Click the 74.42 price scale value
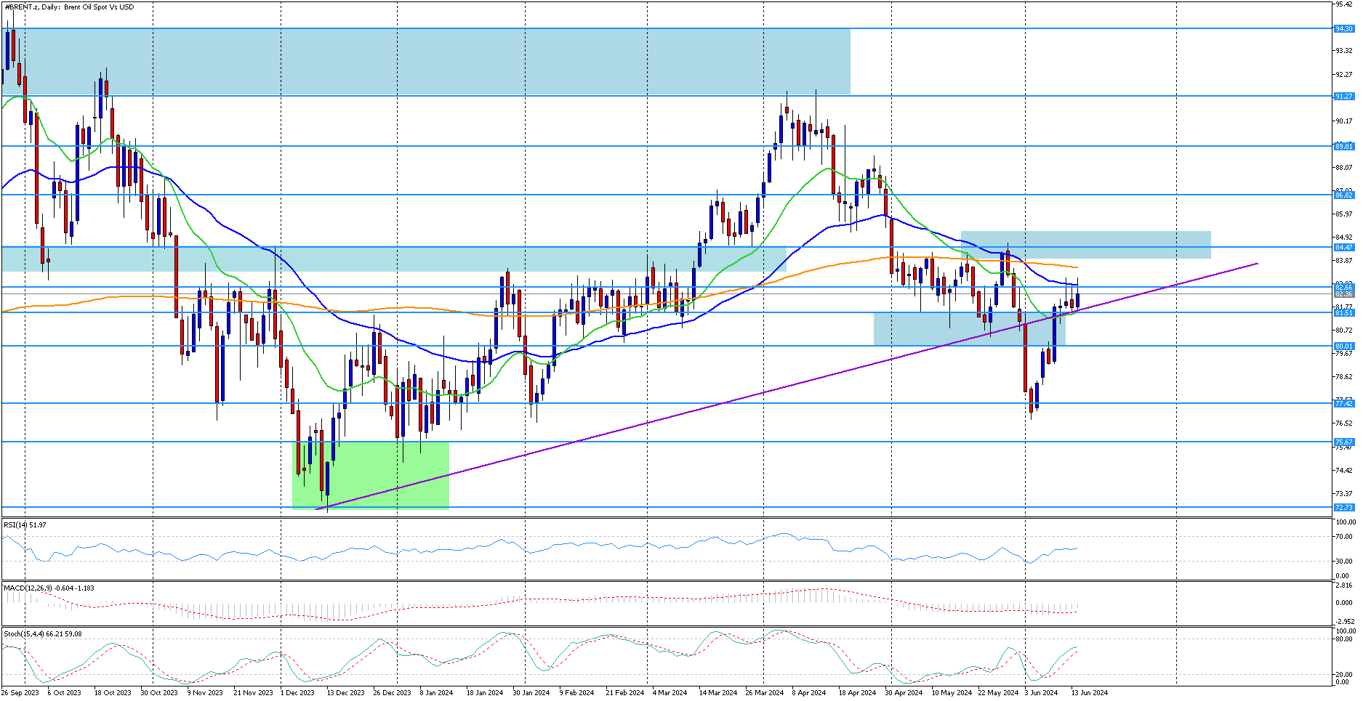 pos(1344,470)
